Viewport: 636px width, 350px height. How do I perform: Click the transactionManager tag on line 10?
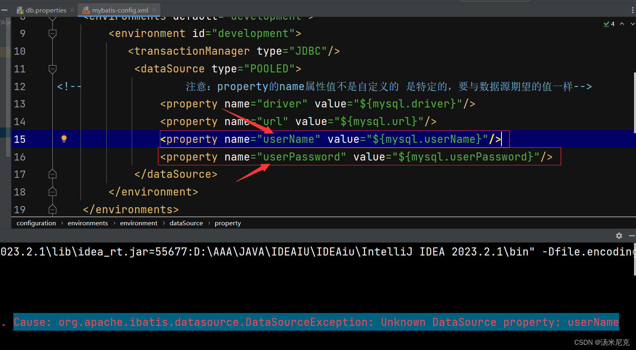click(192, 51)
